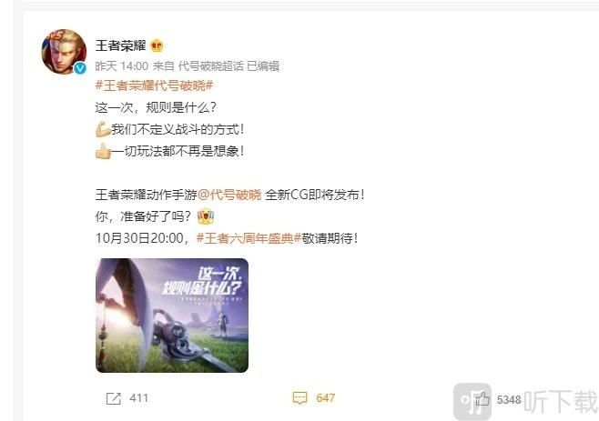Like the post with the thumbs-up icon
The height and width of the screenshot is (421, 599).
482,399
